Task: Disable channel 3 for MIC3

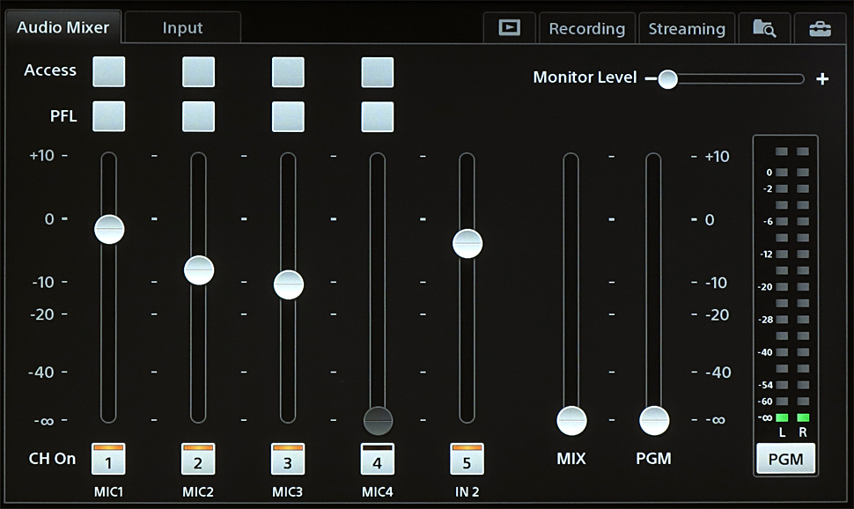Action: (288, 459)
